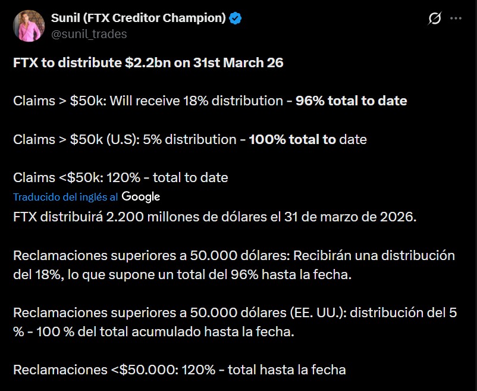
Task: Click the 'Traducido del inglés al' link
Action: 65,197
